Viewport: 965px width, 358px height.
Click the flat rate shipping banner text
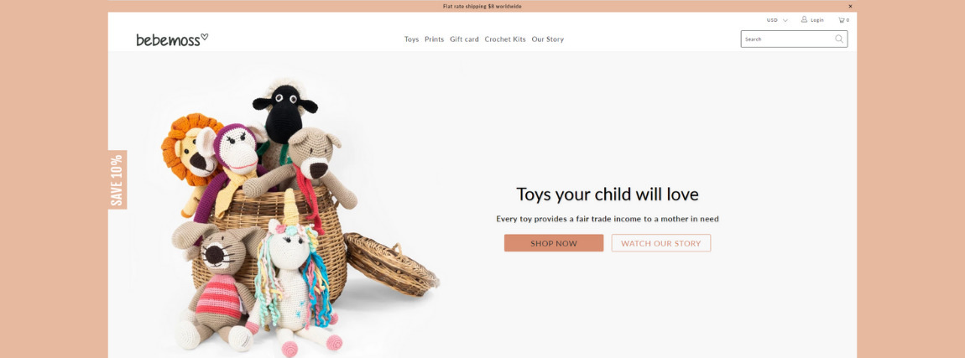[x=482, y=6]
